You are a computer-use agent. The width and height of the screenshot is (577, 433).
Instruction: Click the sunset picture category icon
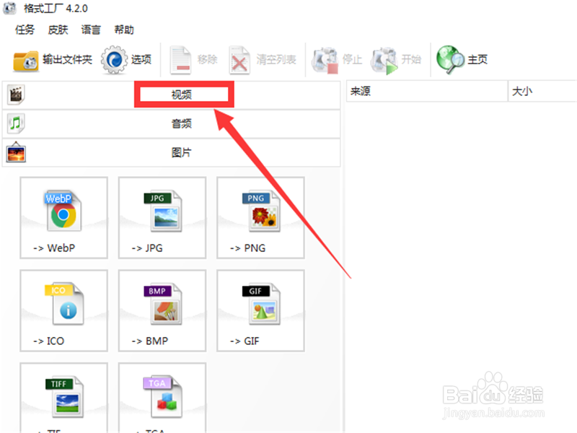[x=16, y=152]
